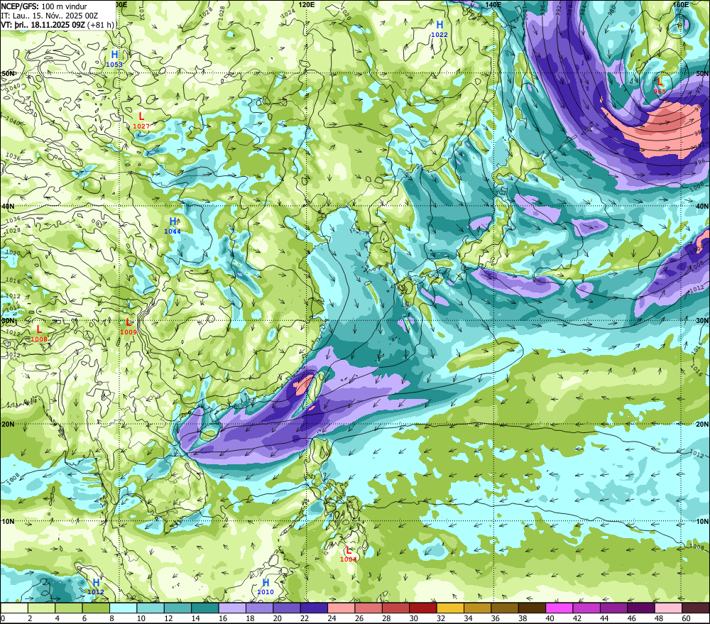Select the H 1044 high-pressure marker
Viewport: 710px width, 624px height.
click(173, 226)
